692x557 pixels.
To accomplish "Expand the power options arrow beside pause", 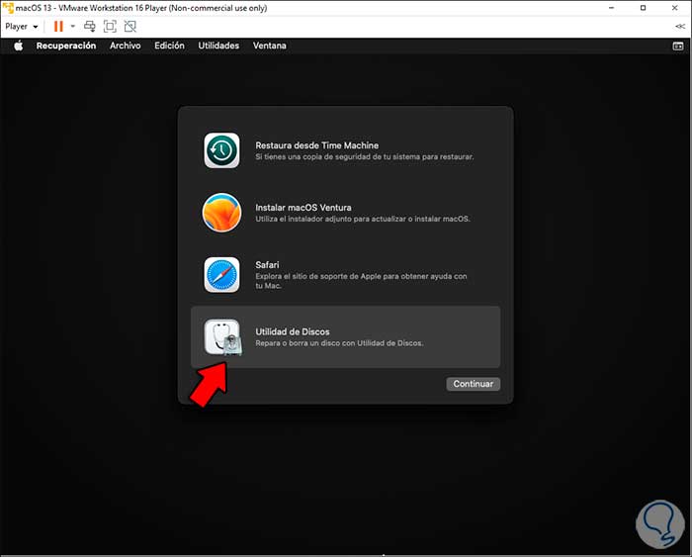I will (73, 27).
